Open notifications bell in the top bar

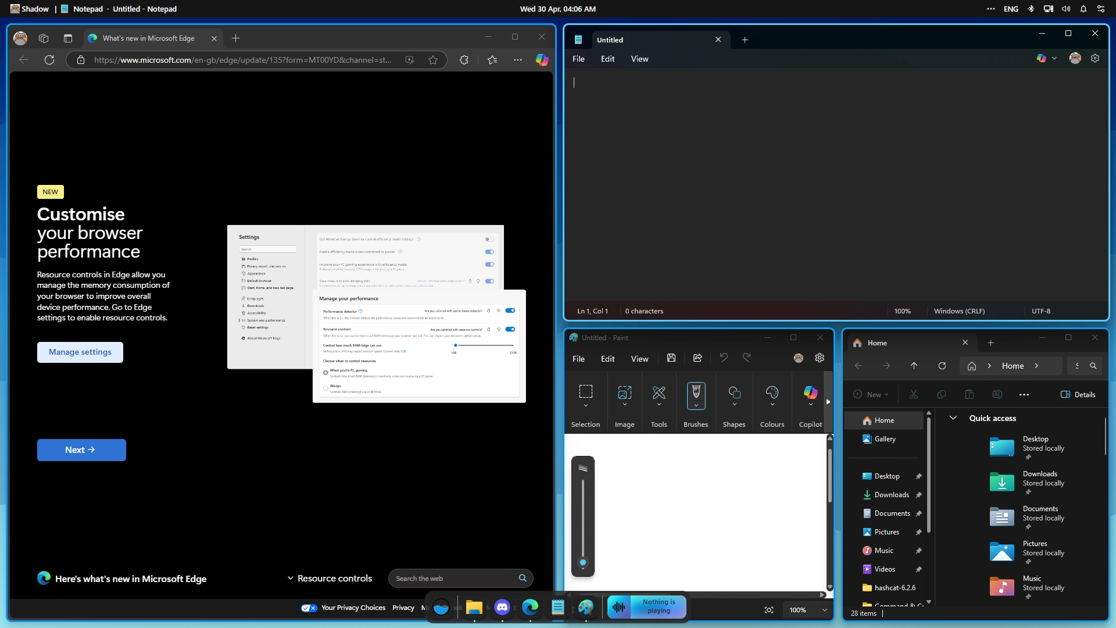tap(1083, 9)
